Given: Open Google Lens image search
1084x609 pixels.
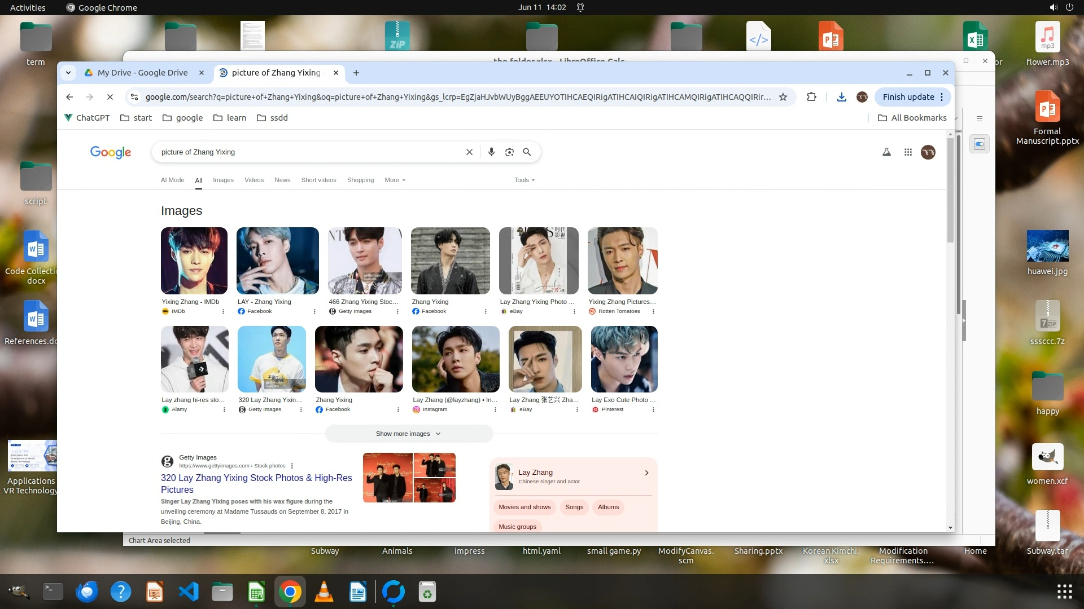Looking at the screenshot, I should [509, 152].
